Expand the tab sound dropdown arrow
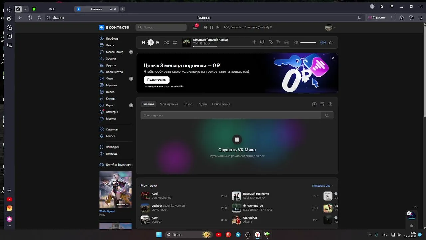This screenshot has width=426, height=240. tap(25, 9)
